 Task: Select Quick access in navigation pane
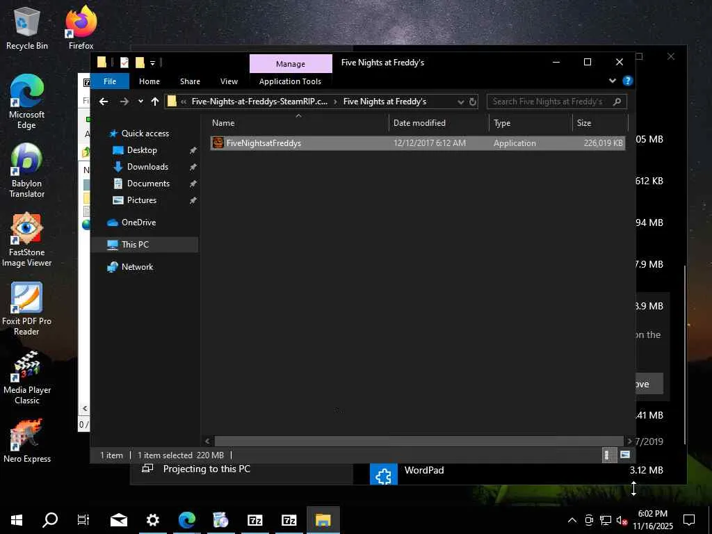[145, 133]
